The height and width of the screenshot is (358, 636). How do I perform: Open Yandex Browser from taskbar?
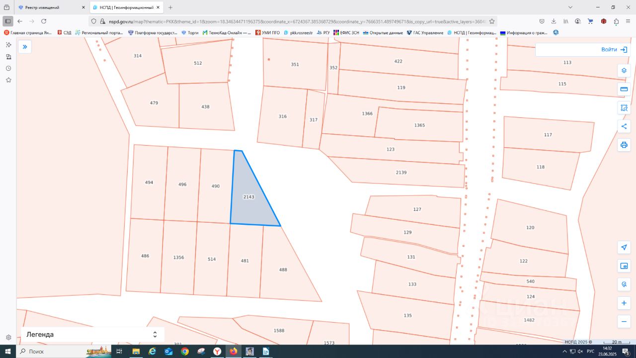point(217,351)
